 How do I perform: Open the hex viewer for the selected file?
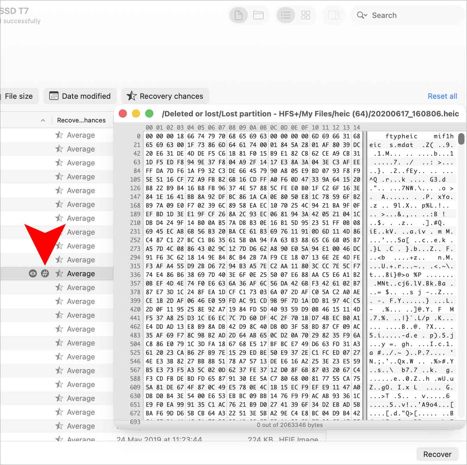(46, 273)
